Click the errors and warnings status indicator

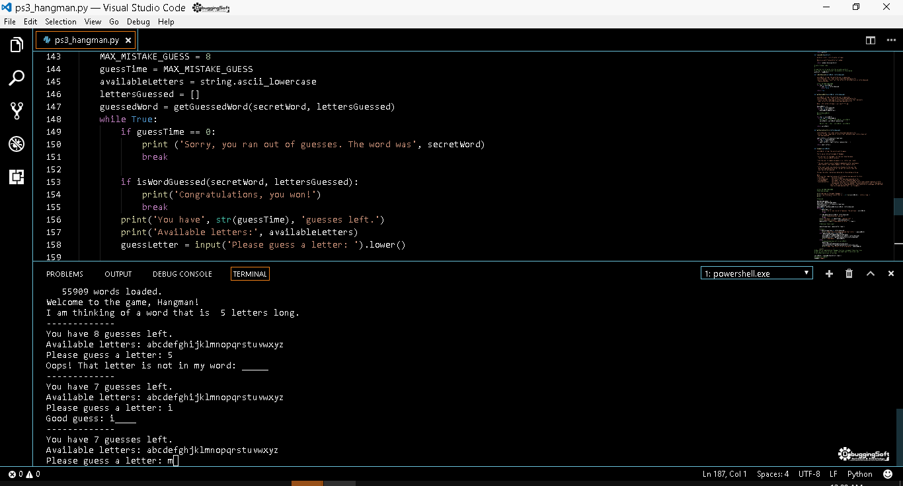(x=24, y=474)
